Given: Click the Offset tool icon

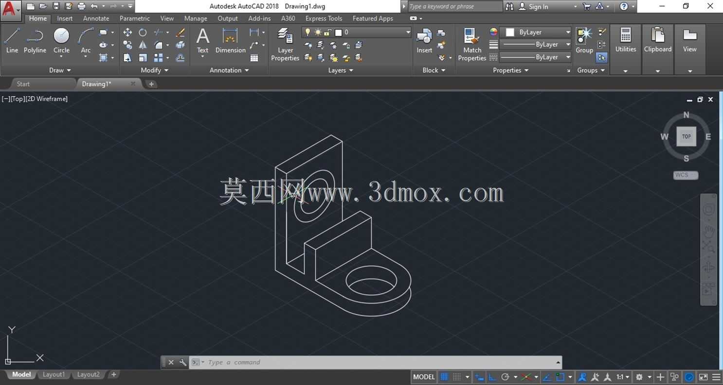Looking at the screenshot, I should point(180,58).
